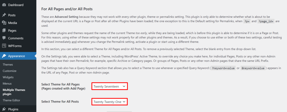Click the WPForms menu label
The image size is (287, 112).
pyautogui.click(x=15, y=46)
